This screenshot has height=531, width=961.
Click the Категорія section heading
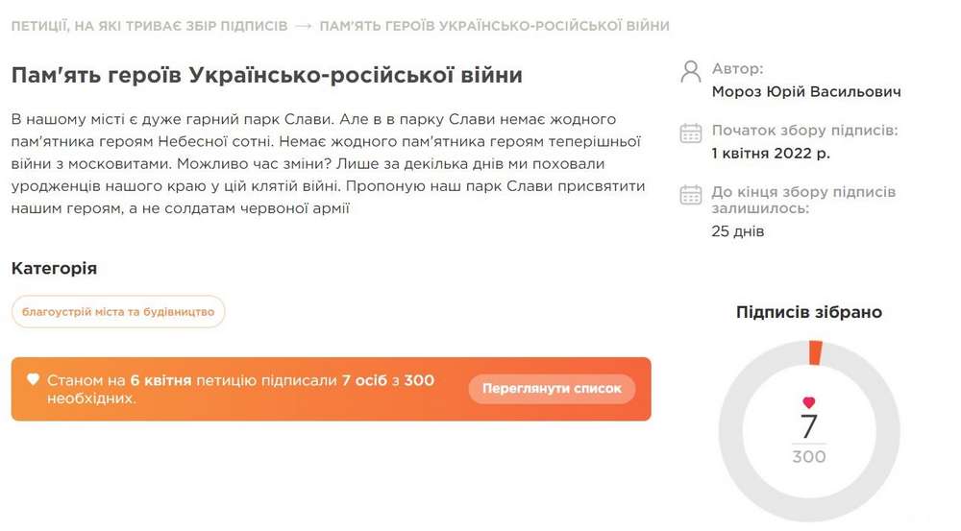point(54,269)
